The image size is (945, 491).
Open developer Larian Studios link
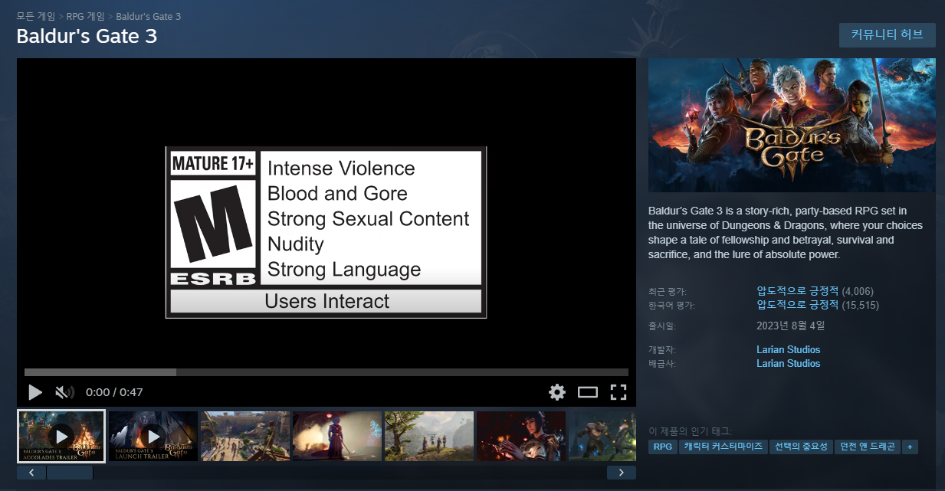tap(788, 350)
